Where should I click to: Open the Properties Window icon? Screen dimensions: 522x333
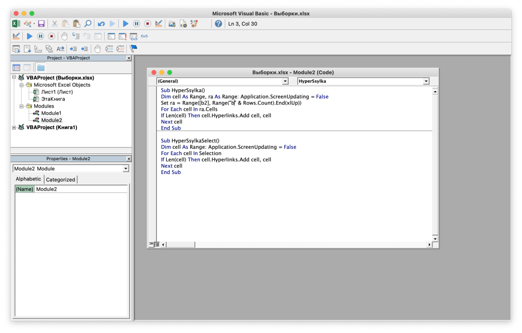(x=183, y=23)
